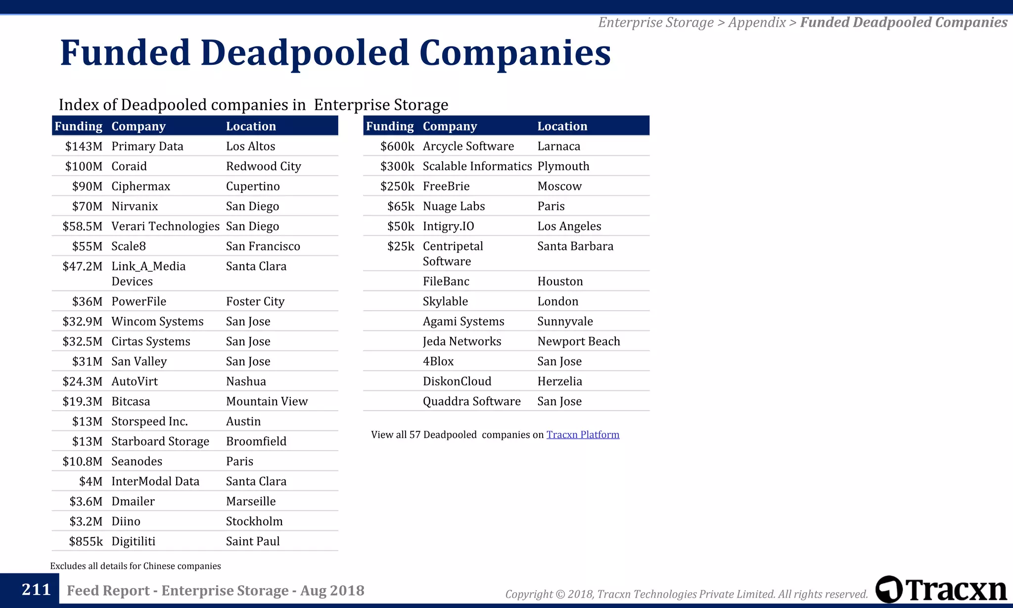This screenshot has height=608, width=1013.
Task: Select Jeda Networks company name
Action: coord(462,341)
